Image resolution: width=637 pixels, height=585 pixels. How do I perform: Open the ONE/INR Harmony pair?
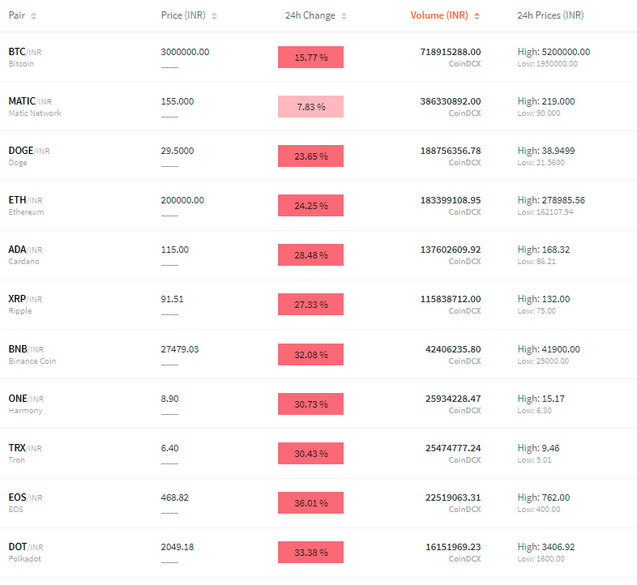pyautogui.click(x=26, y=404)
